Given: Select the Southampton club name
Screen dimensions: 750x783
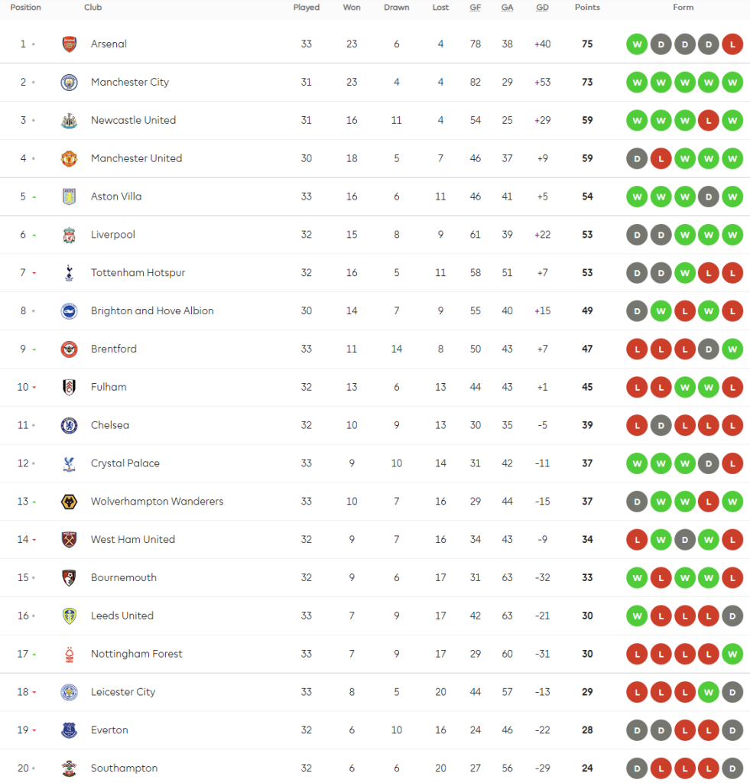Looking at the screenshot, I should (124, 768).
